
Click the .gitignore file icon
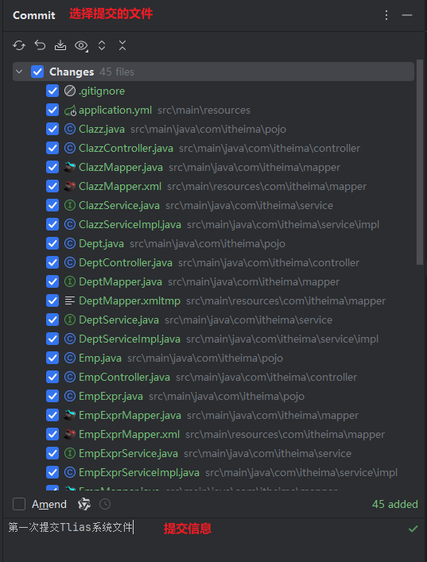[69, 91]
